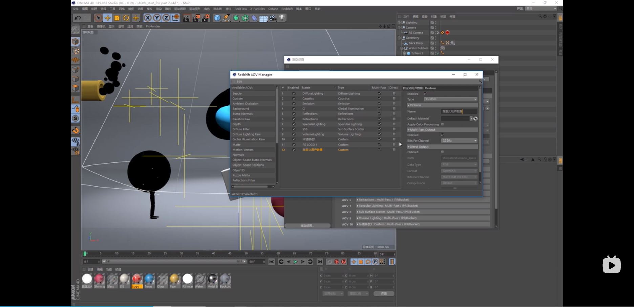Select the spline Pen tool
This screenshot has width=634, height=307.
click(227, 18)
